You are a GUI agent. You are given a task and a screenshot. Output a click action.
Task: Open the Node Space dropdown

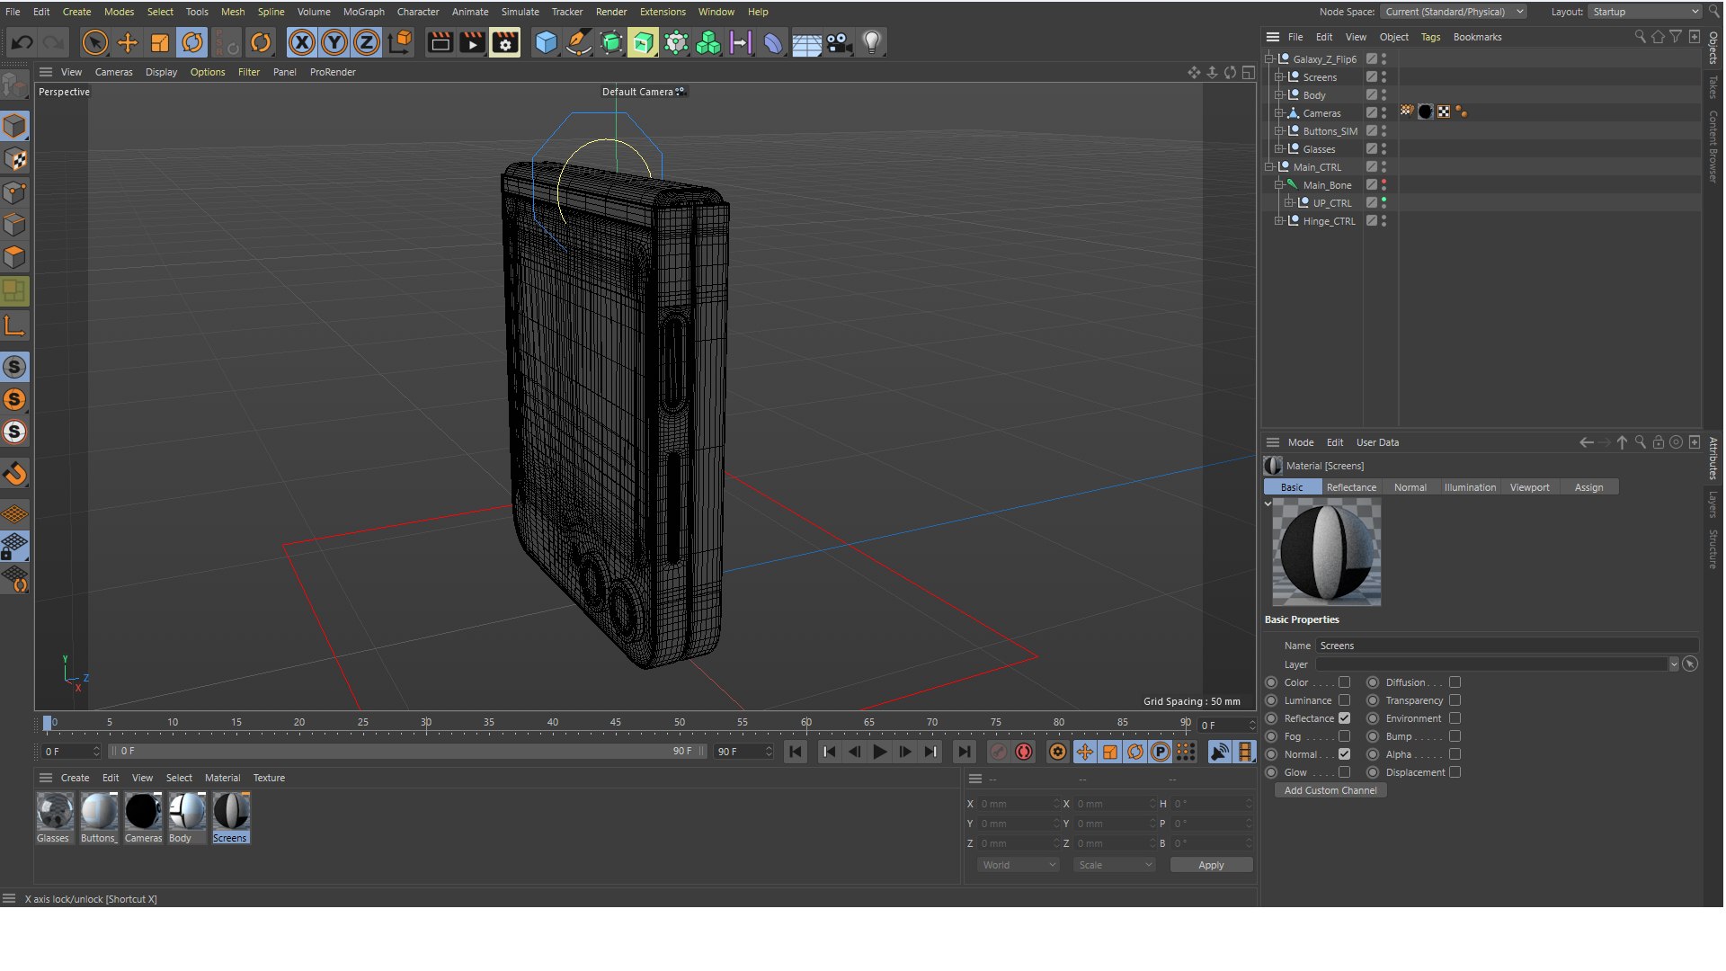point(1454,12)
